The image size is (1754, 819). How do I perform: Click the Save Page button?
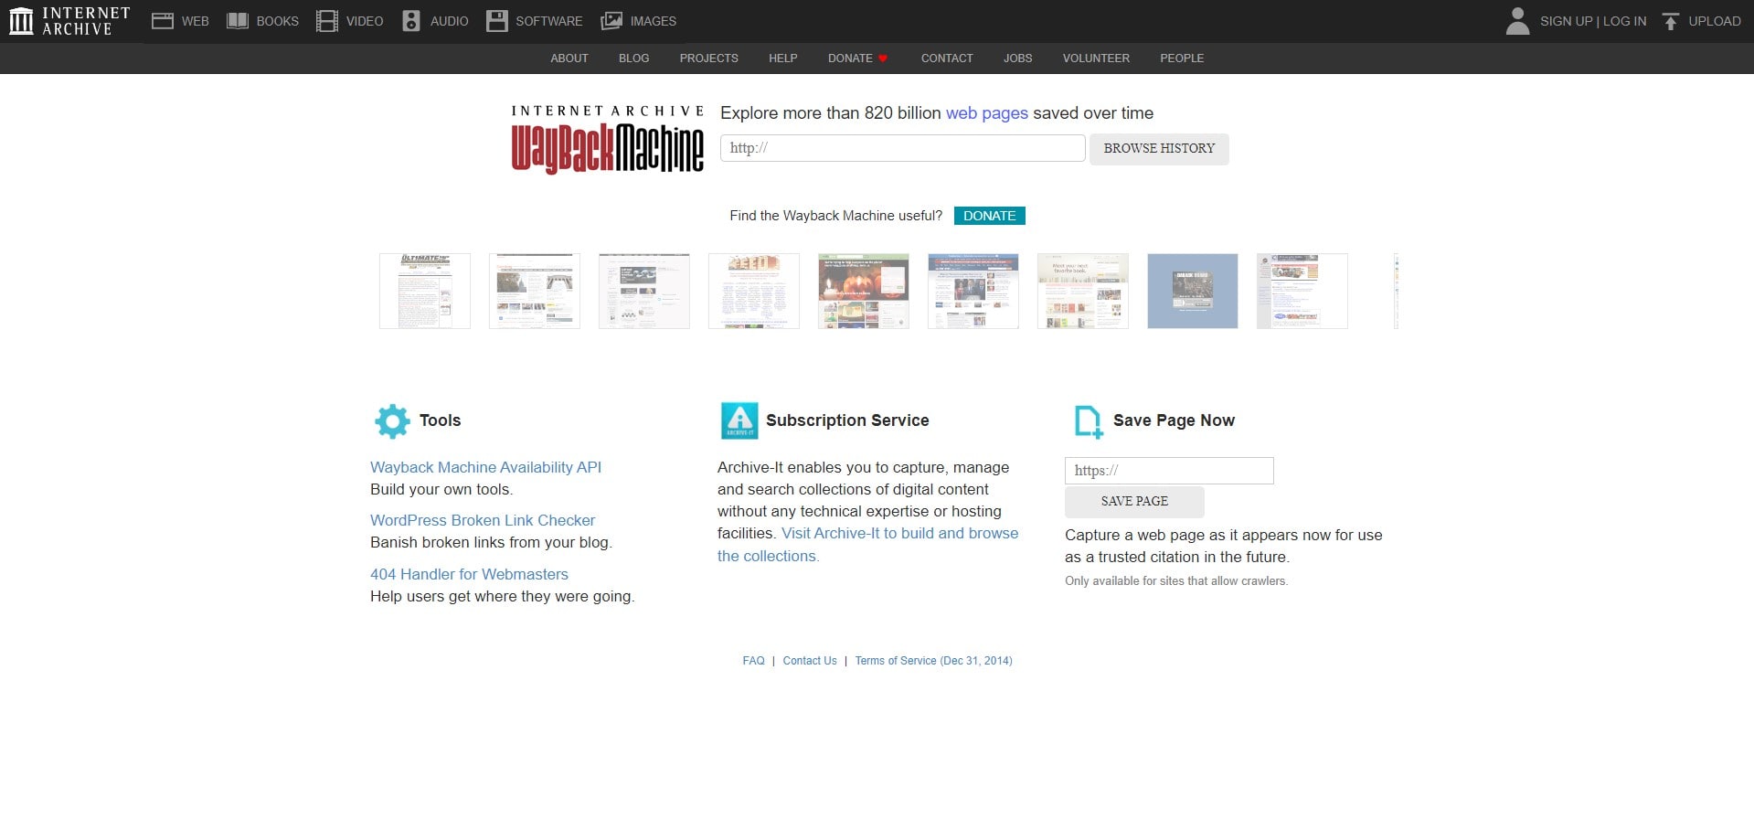click(1134, 502)
